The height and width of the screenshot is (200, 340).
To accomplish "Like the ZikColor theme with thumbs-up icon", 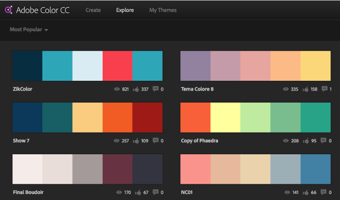I will (136, 89).
